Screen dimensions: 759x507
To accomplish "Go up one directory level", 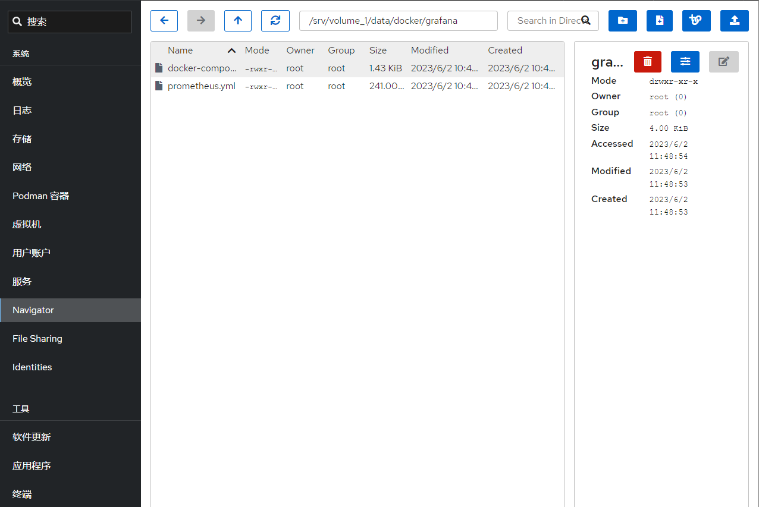I will (x=238, y=21).
